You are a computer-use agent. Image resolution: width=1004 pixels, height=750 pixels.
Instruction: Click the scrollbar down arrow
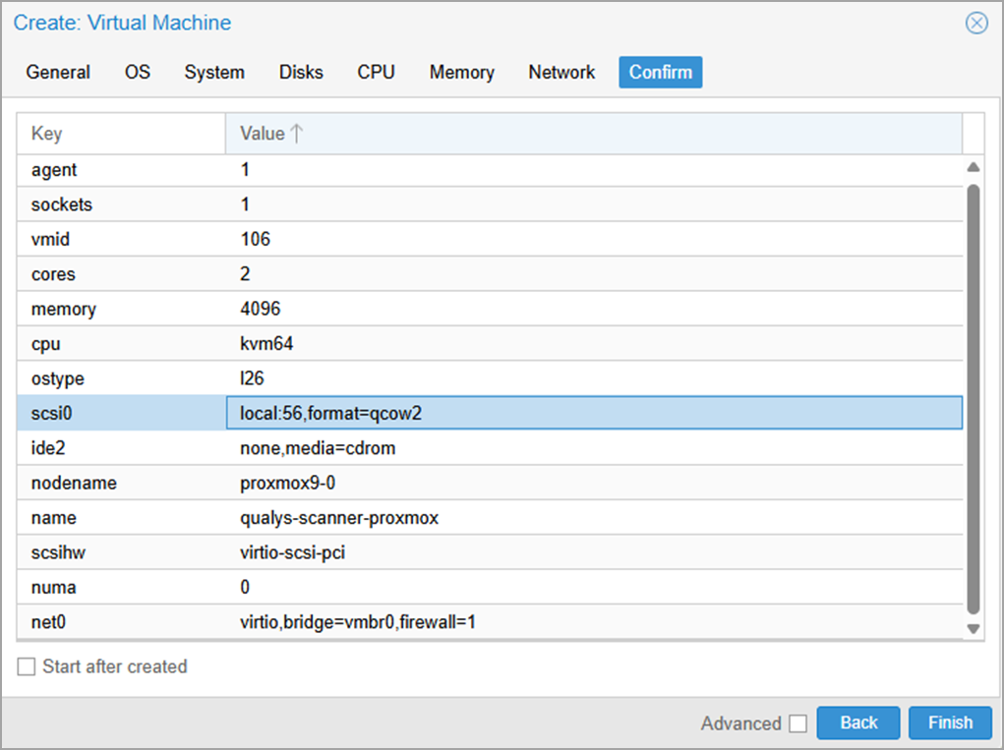click(974, 628)
